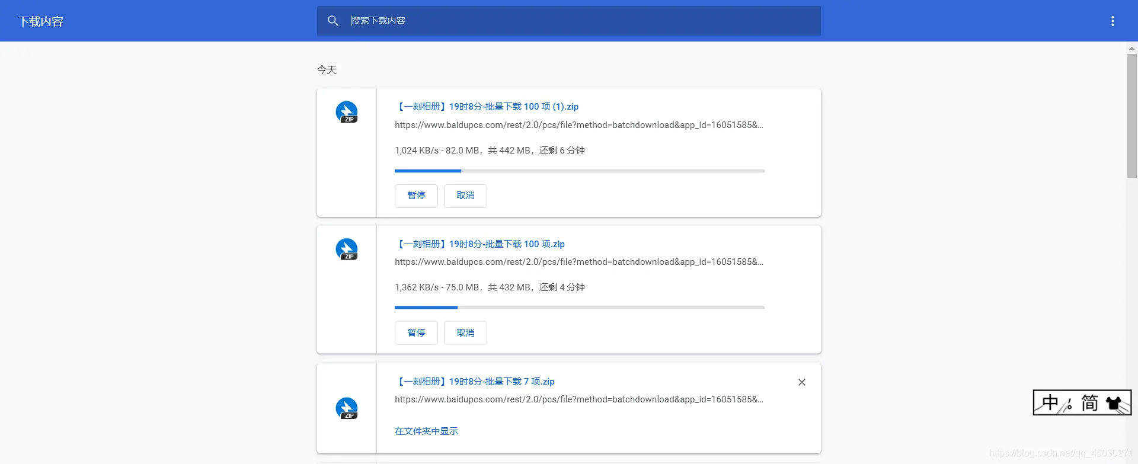
Task: Remove the 7 项.zip entry with X
Action: pos(802,382)
